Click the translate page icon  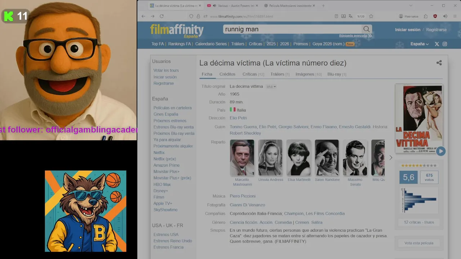(x=350, y=16)
